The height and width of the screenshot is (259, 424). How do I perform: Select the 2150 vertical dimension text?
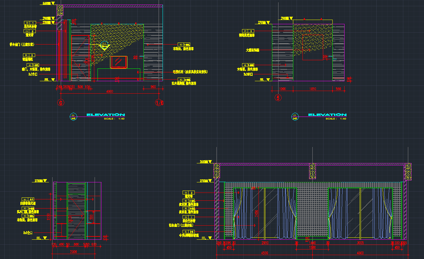click(x=48, y=216)
